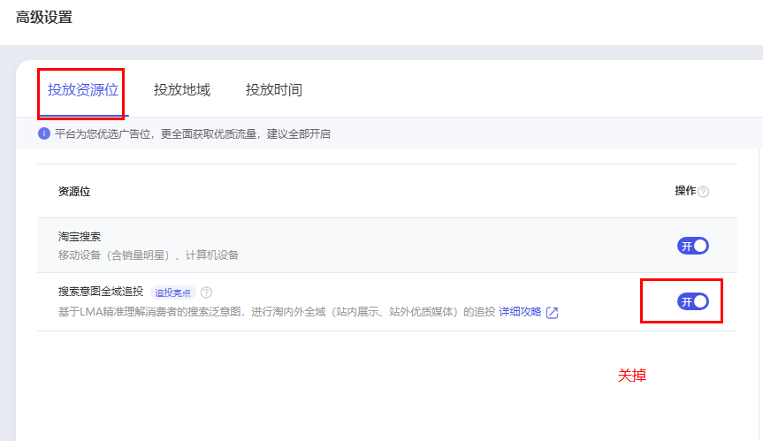Select the 投放时间 tab
The width and height of the screenshot is (763, 441).
[x=274, y=90]
